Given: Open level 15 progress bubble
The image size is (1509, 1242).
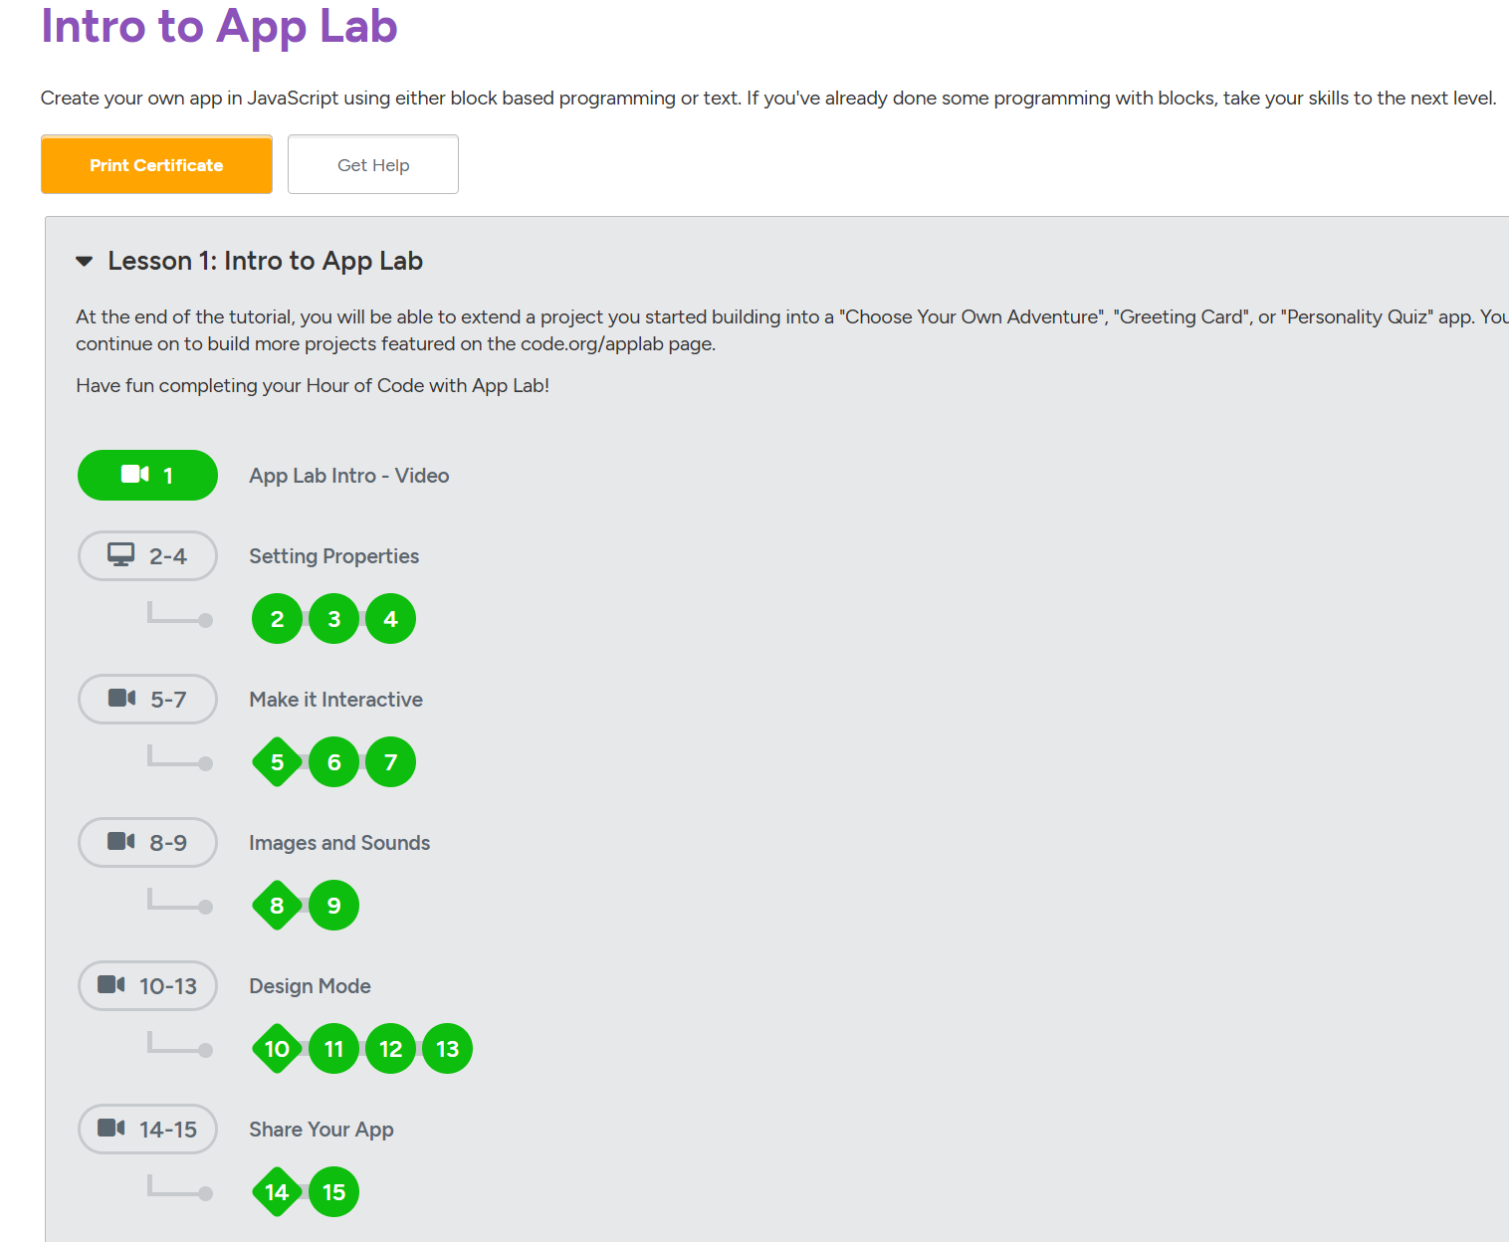Looking at the screenshot, I should [x=334, y=1192].
